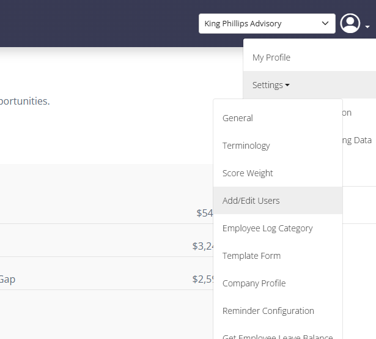
Task: Choose the highlighted Add/Edit Users option
Action: (x=278, y=201)
